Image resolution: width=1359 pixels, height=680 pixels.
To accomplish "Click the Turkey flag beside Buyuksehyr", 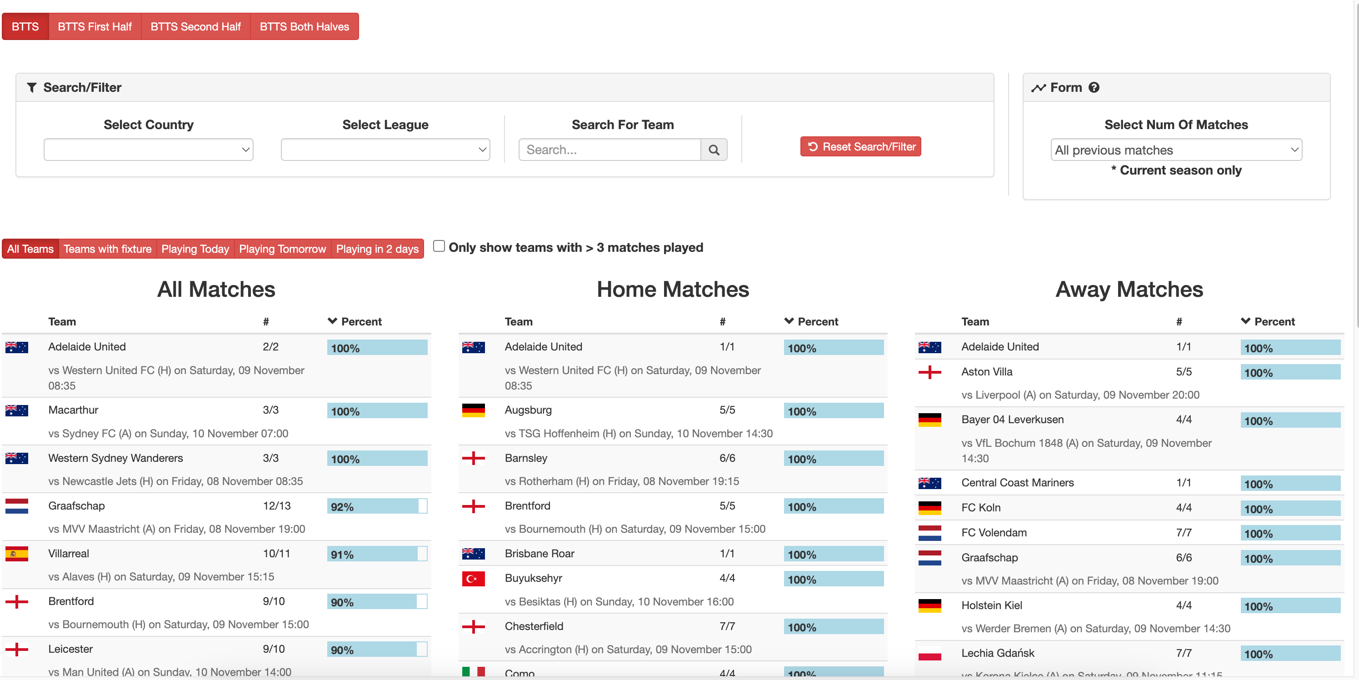I will point(473,579).
